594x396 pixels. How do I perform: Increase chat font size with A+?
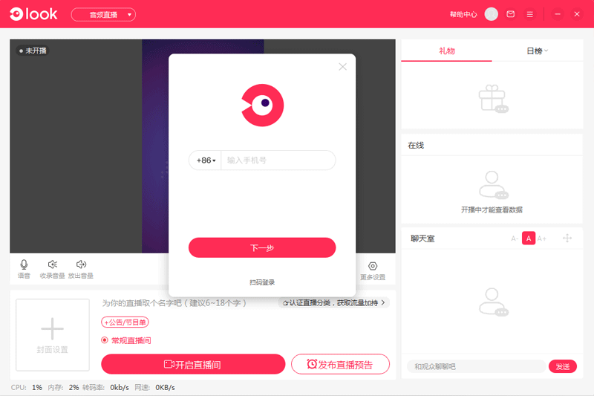[x=542, y=238]
